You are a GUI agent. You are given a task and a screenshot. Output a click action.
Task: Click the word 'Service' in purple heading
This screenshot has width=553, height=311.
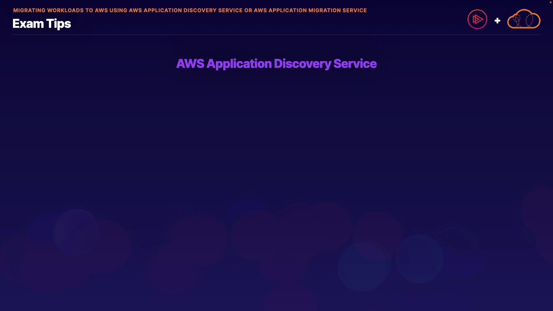tap(355, 64)
